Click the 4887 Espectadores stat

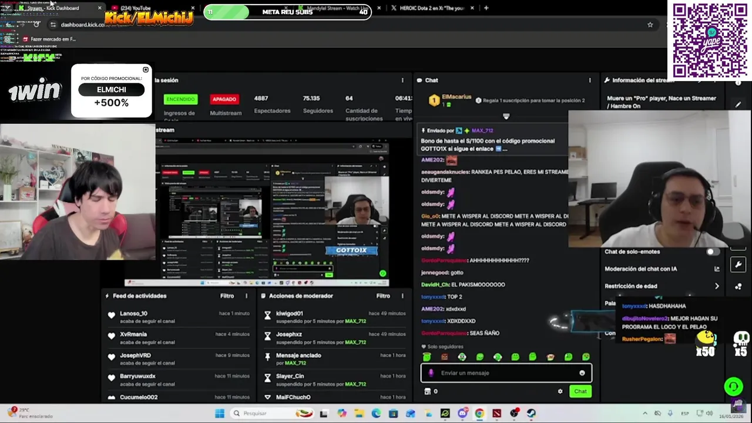272,104
